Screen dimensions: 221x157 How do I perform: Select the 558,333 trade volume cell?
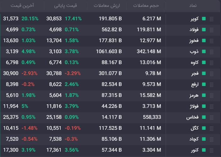click(152, 117)
